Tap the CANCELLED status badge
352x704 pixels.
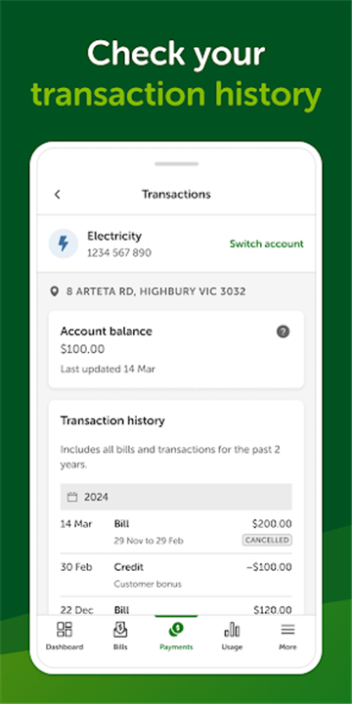tap(267, 540)
